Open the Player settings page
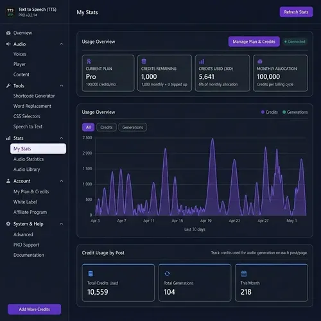The height and width of the screenshot is (321, 321). click(x=19, y=64)
